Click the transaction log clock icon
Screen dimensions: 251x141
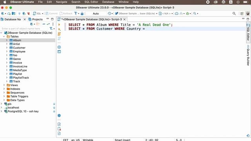(109, 14)
